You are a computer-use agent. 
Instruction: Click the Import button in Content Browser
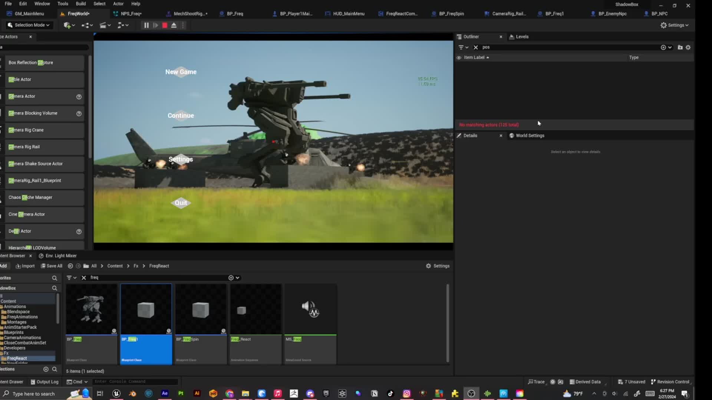click(25, 266)
